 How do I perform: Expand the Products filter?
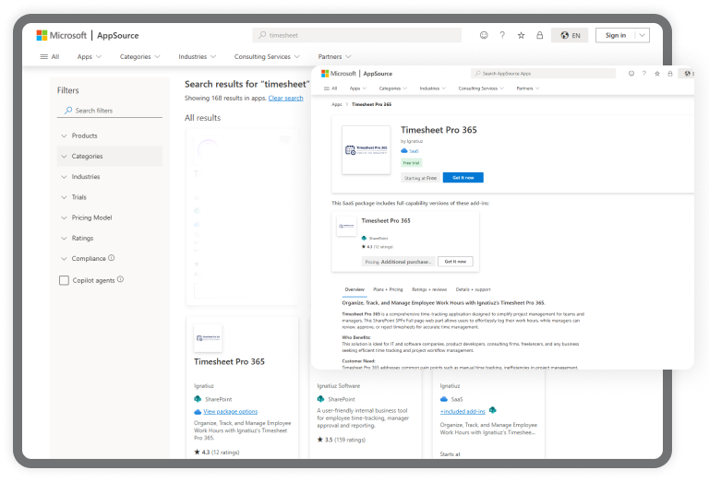(x=110, y=135)
